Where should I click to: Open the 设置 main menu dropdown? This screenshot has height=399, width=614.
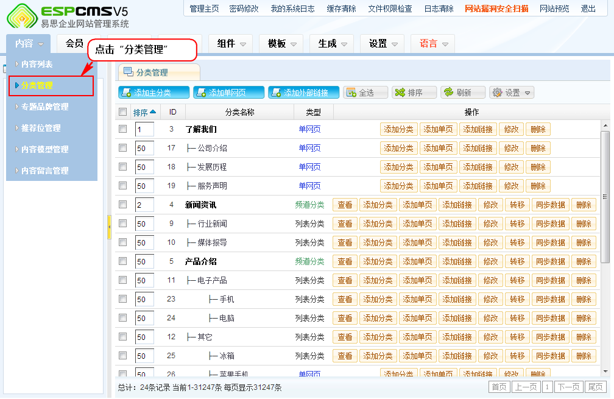382,43
